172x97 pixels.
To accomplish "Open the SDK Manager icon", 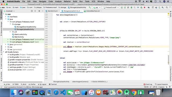I will pos(163,8).
